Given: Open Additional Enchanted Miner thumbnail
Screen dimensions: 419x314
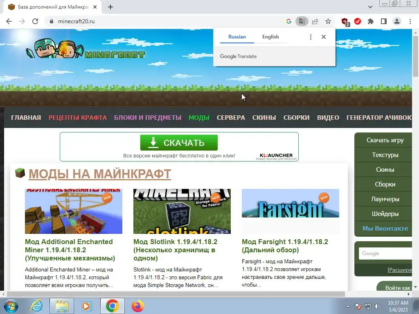Looking at the screenshot, I should click(x=74, y=211).
